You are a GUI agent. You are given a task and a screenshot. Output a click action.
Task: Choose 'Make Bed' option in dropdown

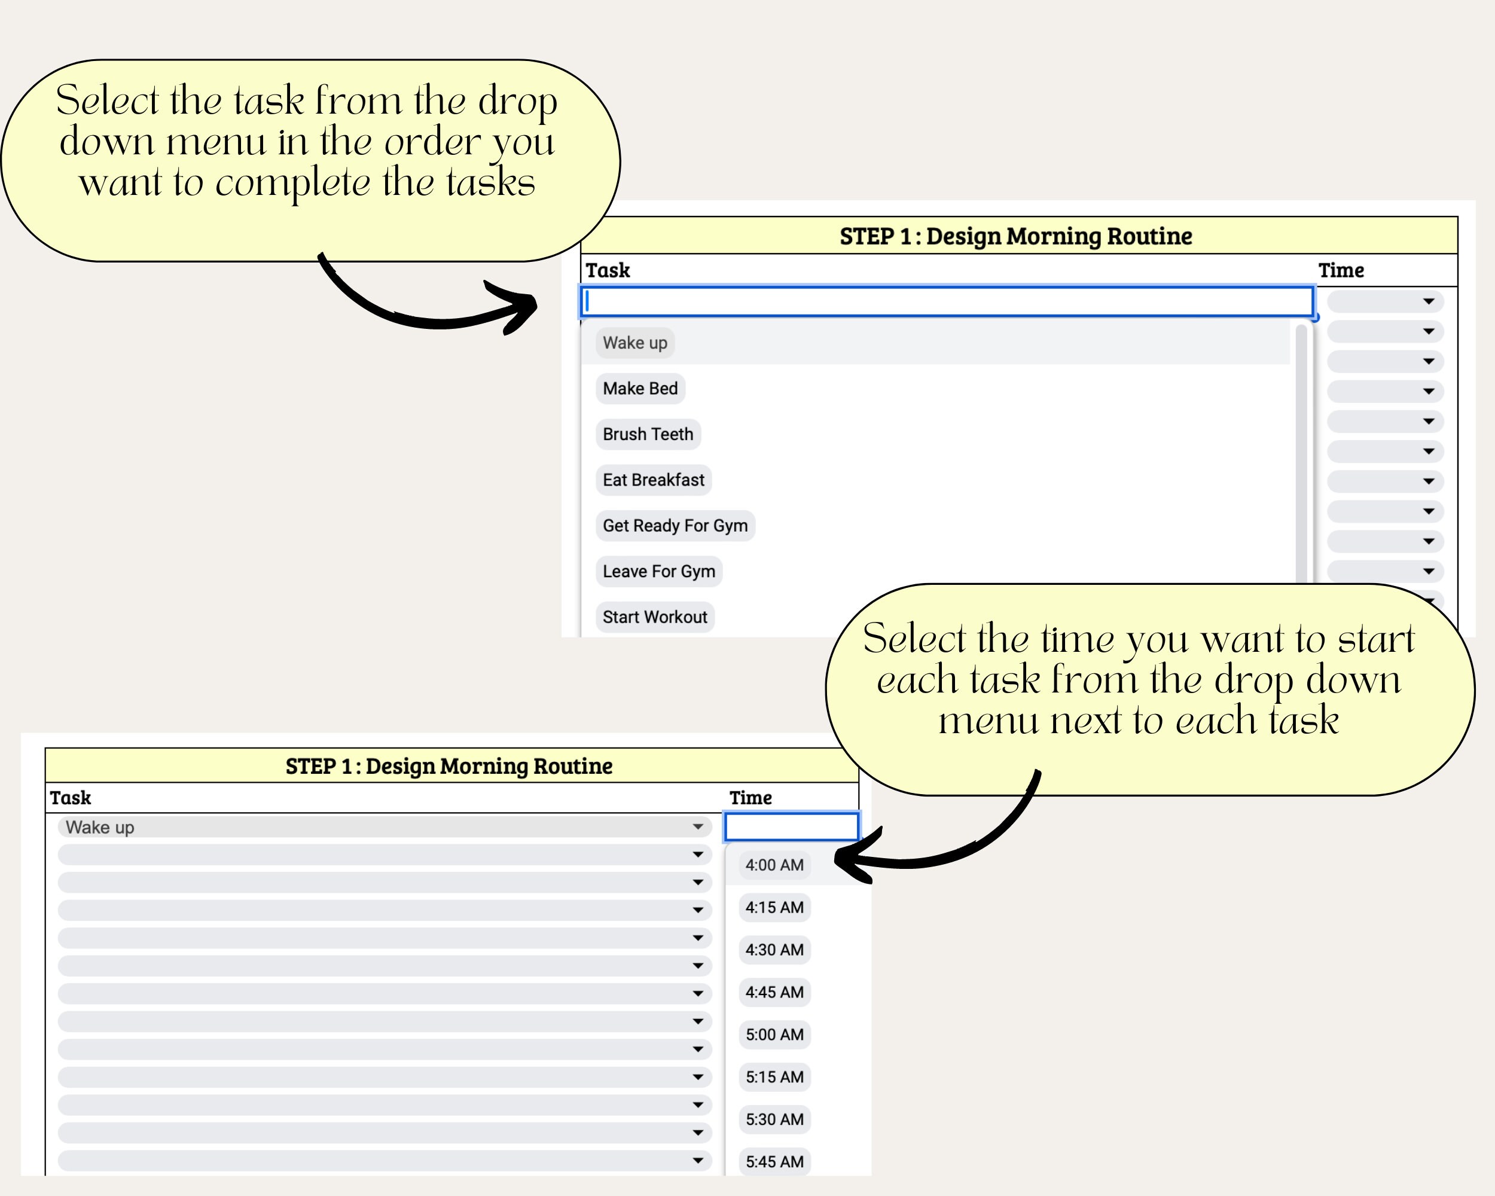pyautogui.click(x=640, y=389)
